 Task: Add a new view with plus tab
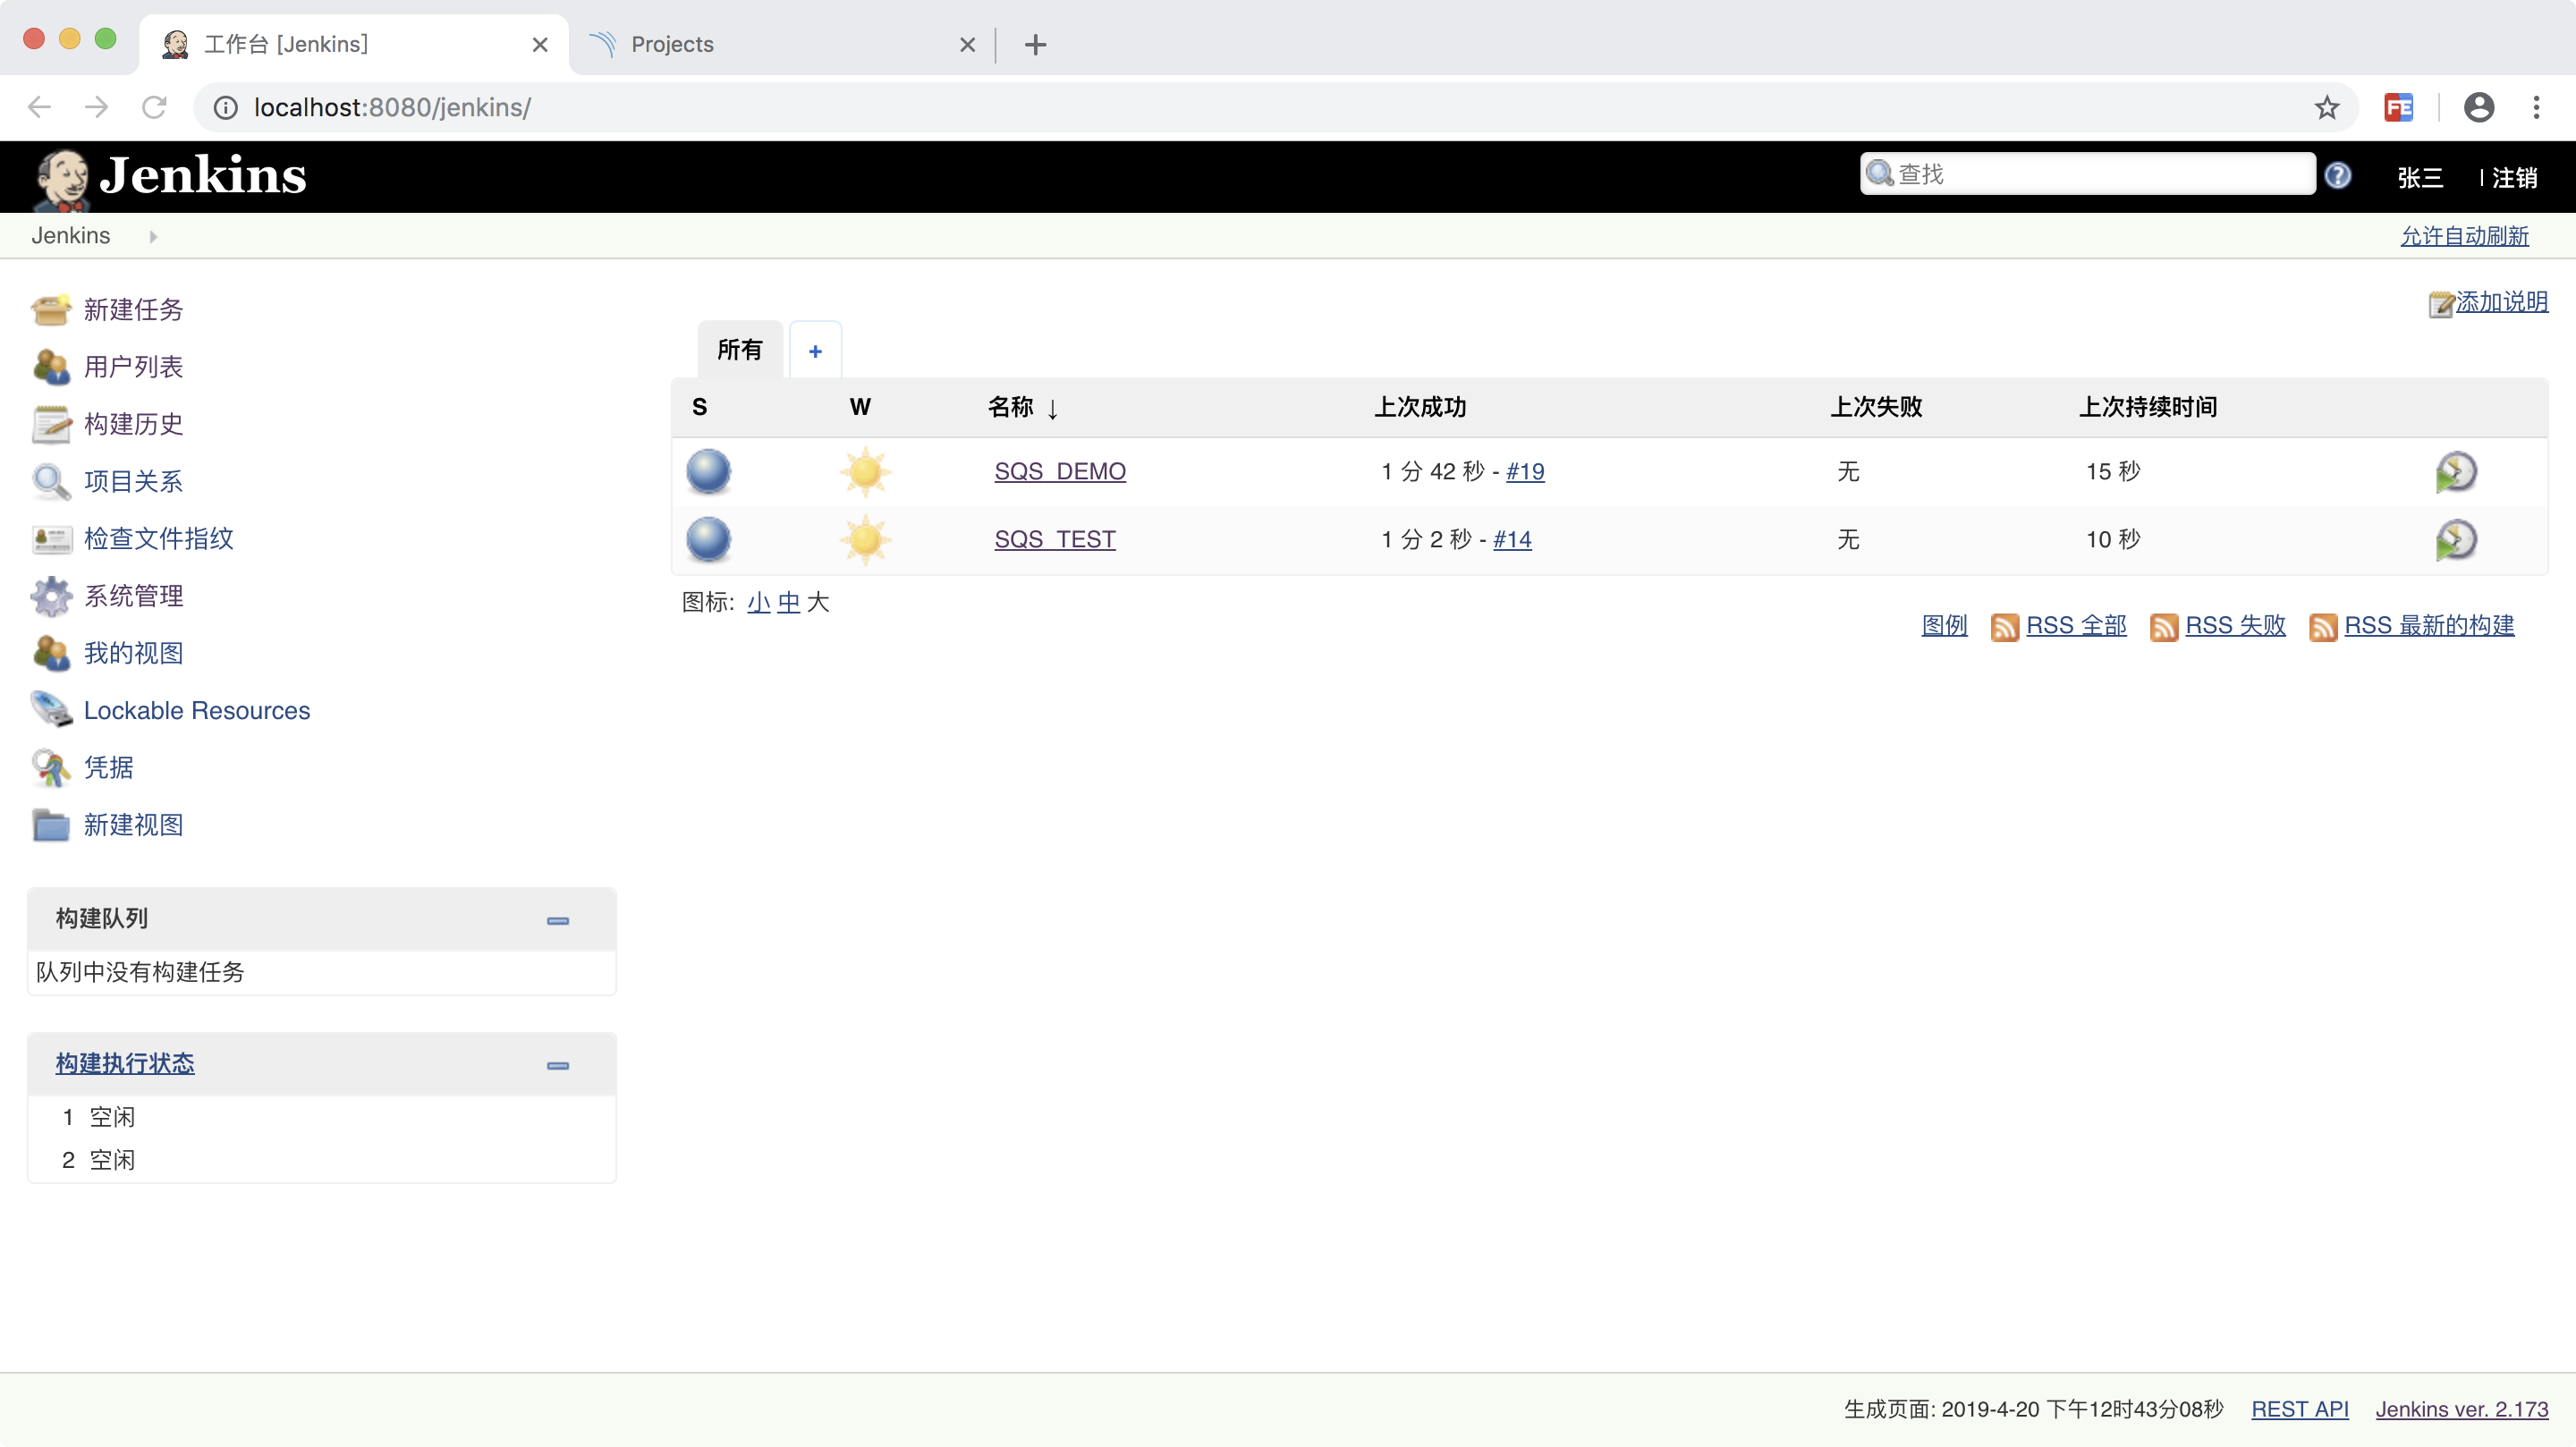click(815, 351)
